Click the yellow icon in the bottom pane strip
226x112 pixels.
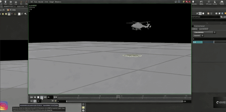click(x=83, y=107)
